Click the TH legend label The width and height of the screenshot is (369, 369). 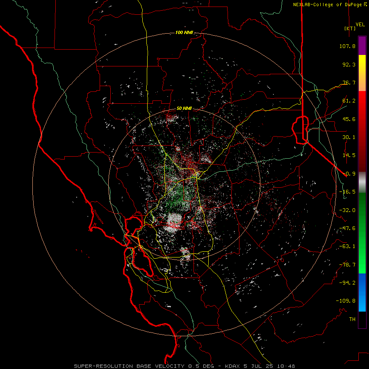[x=352, y=319]
